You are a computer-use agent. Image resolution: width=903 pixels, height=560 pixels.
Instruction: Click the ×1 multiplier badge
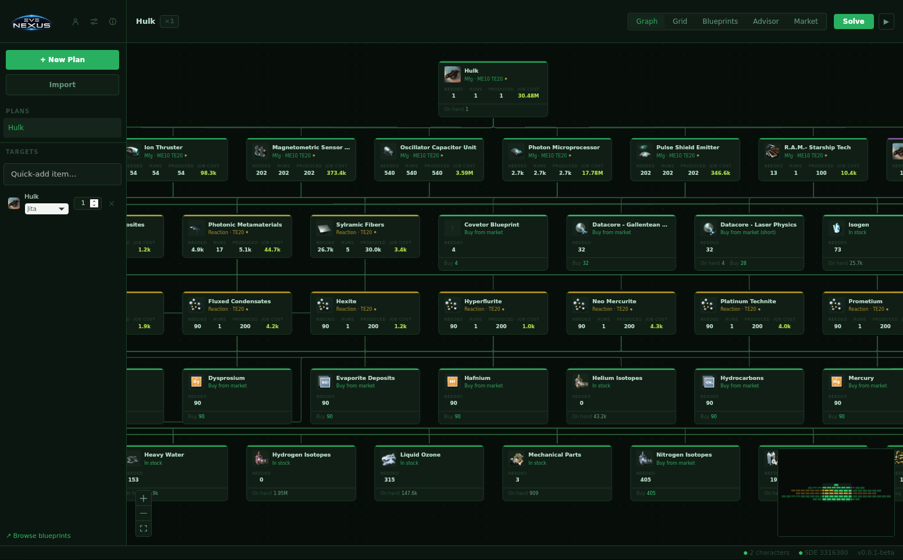(x=169, y=21)
